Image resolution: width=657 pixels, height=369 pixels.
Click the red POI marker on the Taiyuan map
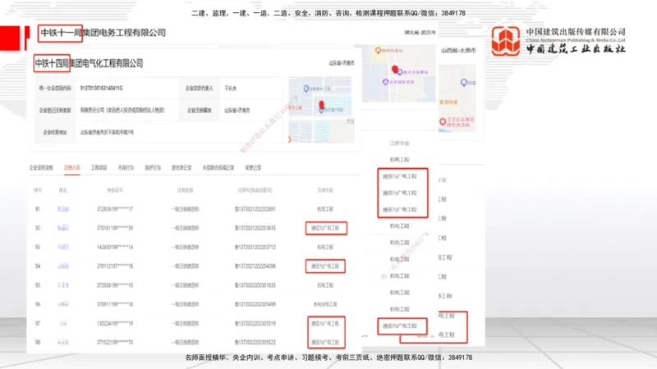pos(443,121)
